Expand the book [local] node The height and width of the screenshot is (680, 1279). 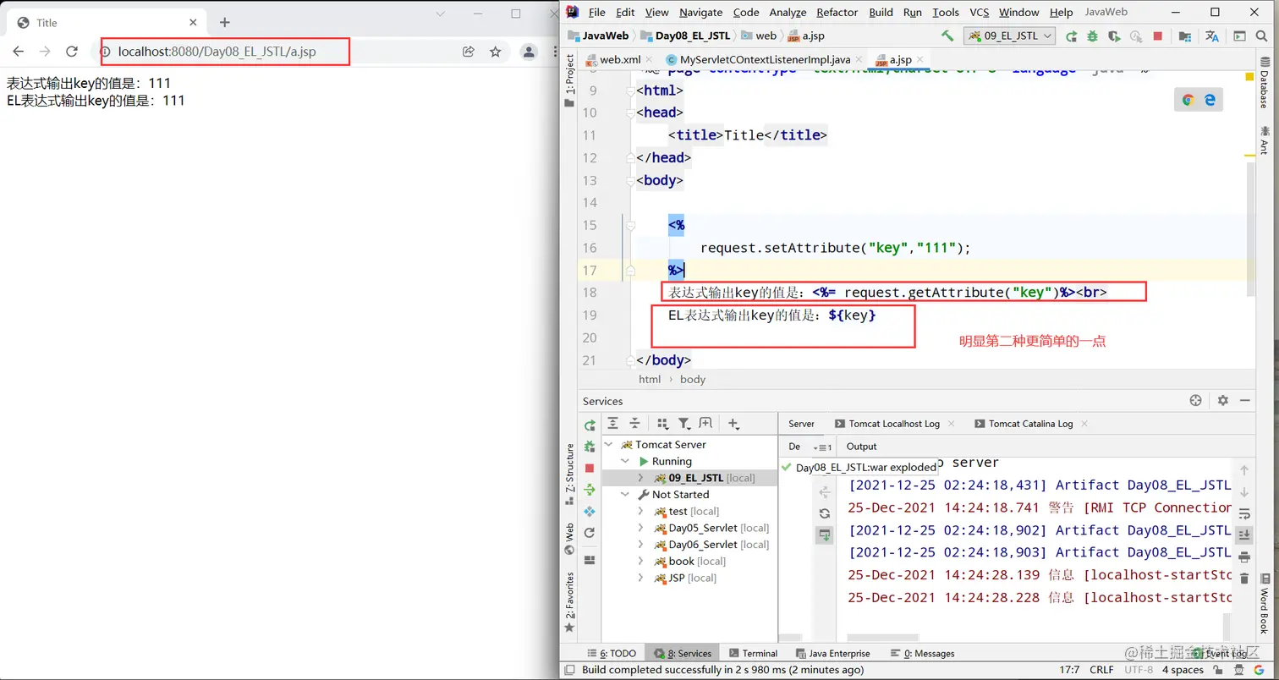pos(641,562)
